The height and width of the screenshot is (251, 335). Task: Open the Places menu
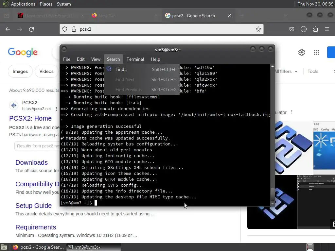(x=46, y=4)
